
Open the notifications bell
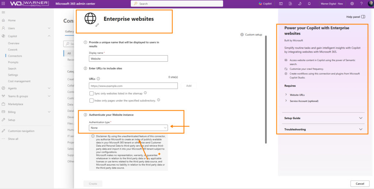pos(309,4)
